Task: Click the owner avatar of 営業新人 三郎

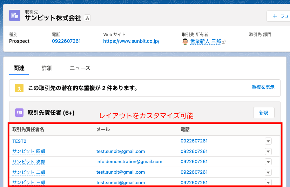Action: pyautogui.click(x=185, y=42)
